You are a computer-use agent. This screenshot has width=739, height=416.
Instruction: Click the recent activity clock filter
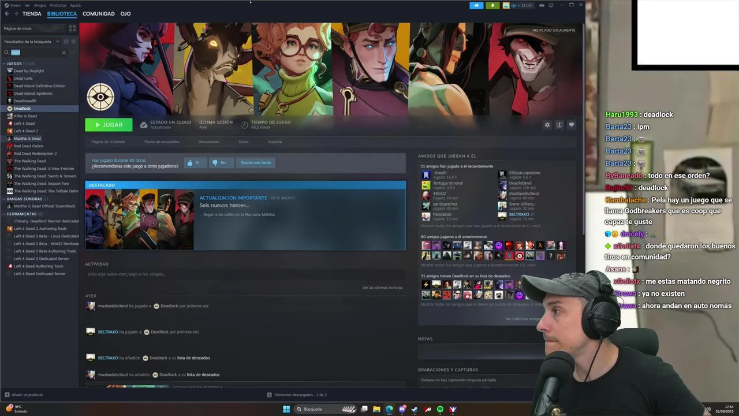click(66, 42)
